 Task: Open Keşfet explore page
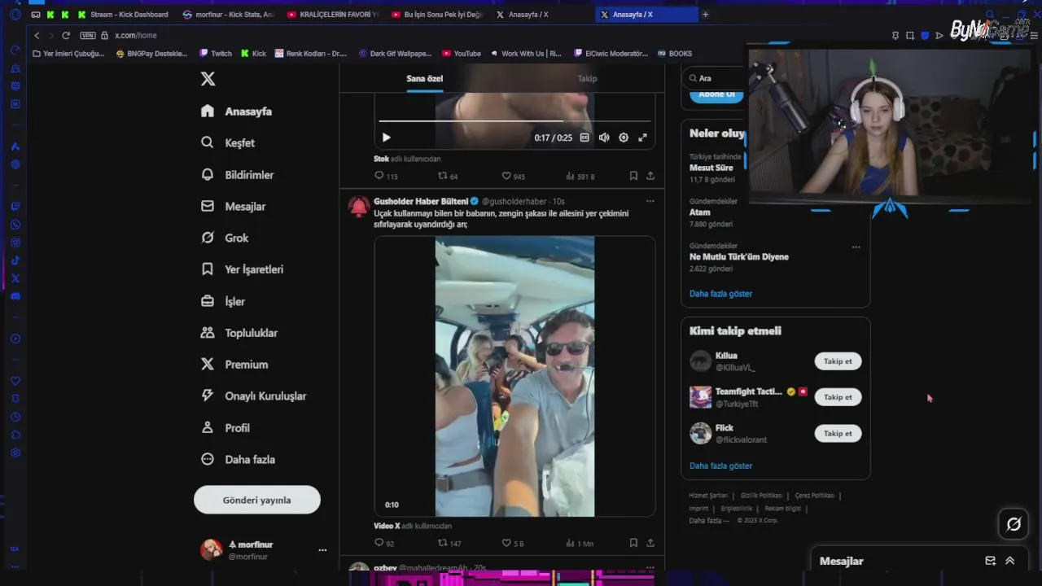pos(228,143)
